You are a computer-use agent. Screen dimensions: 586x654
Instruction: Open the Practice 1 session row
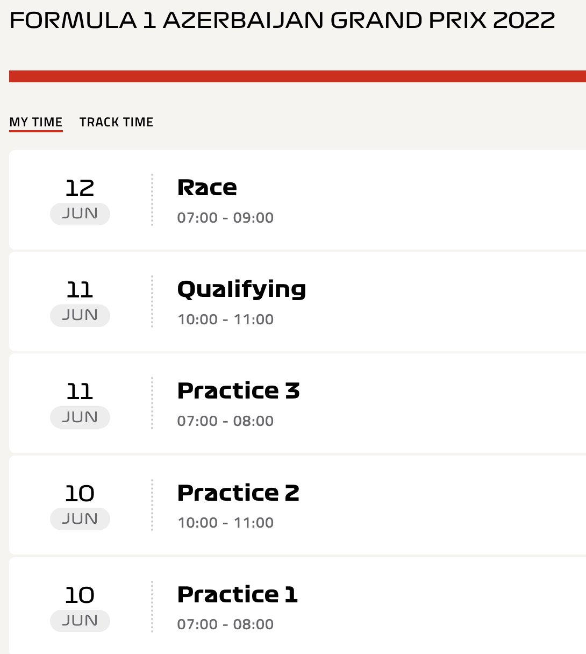(x=297, y=606)
